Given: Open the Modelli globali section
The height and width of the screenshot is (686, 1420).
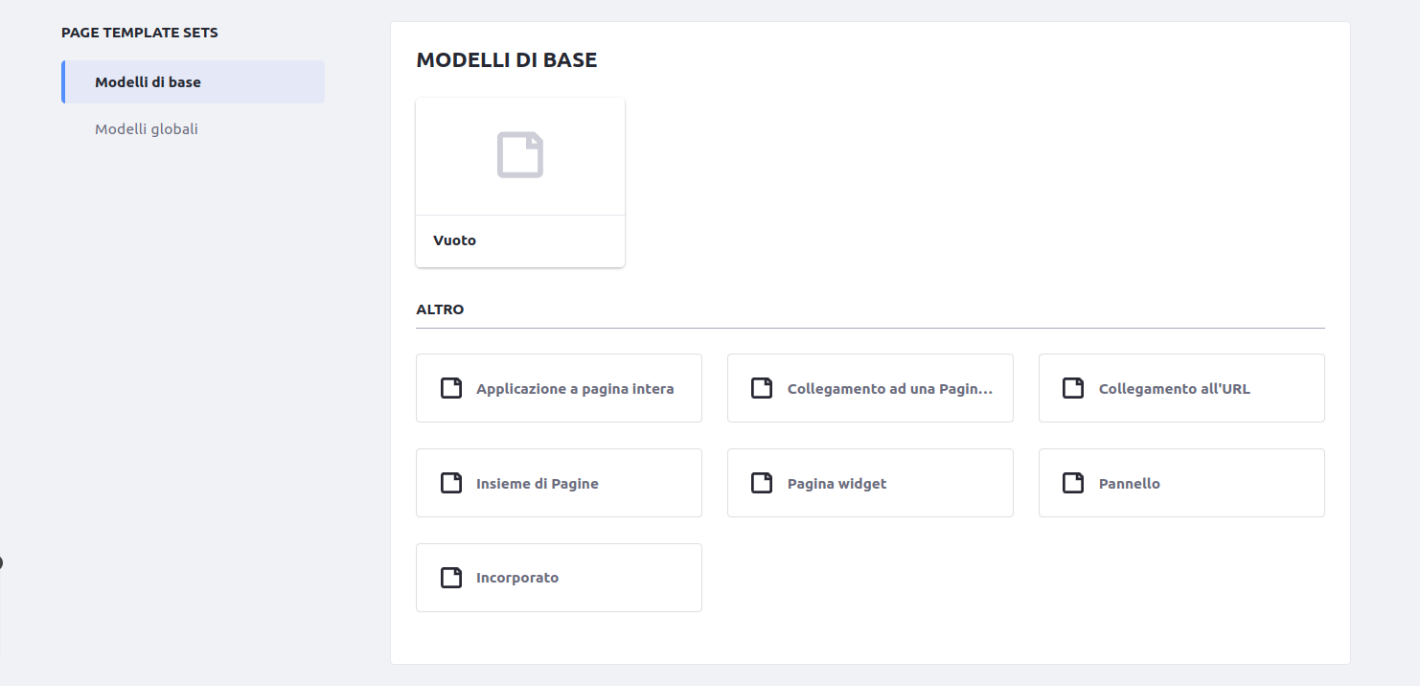Looking at the screenshot, I should click(x=147, y=128).
